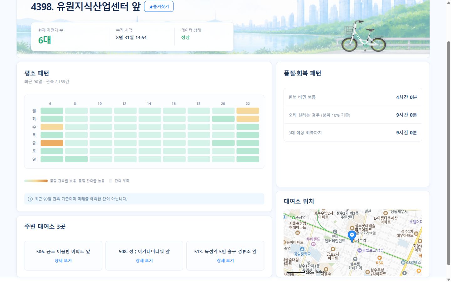Click the Thursday 14 o'clock heatmap cell

point(150,135)
